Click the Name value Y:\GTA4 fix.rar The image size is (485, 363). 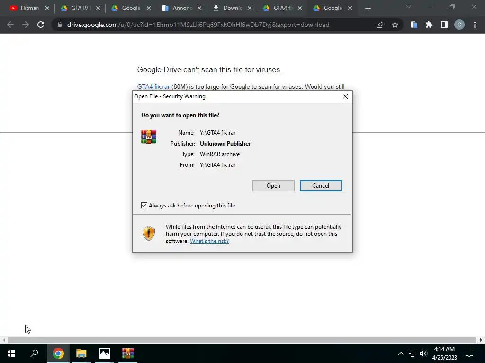point(217,133)
